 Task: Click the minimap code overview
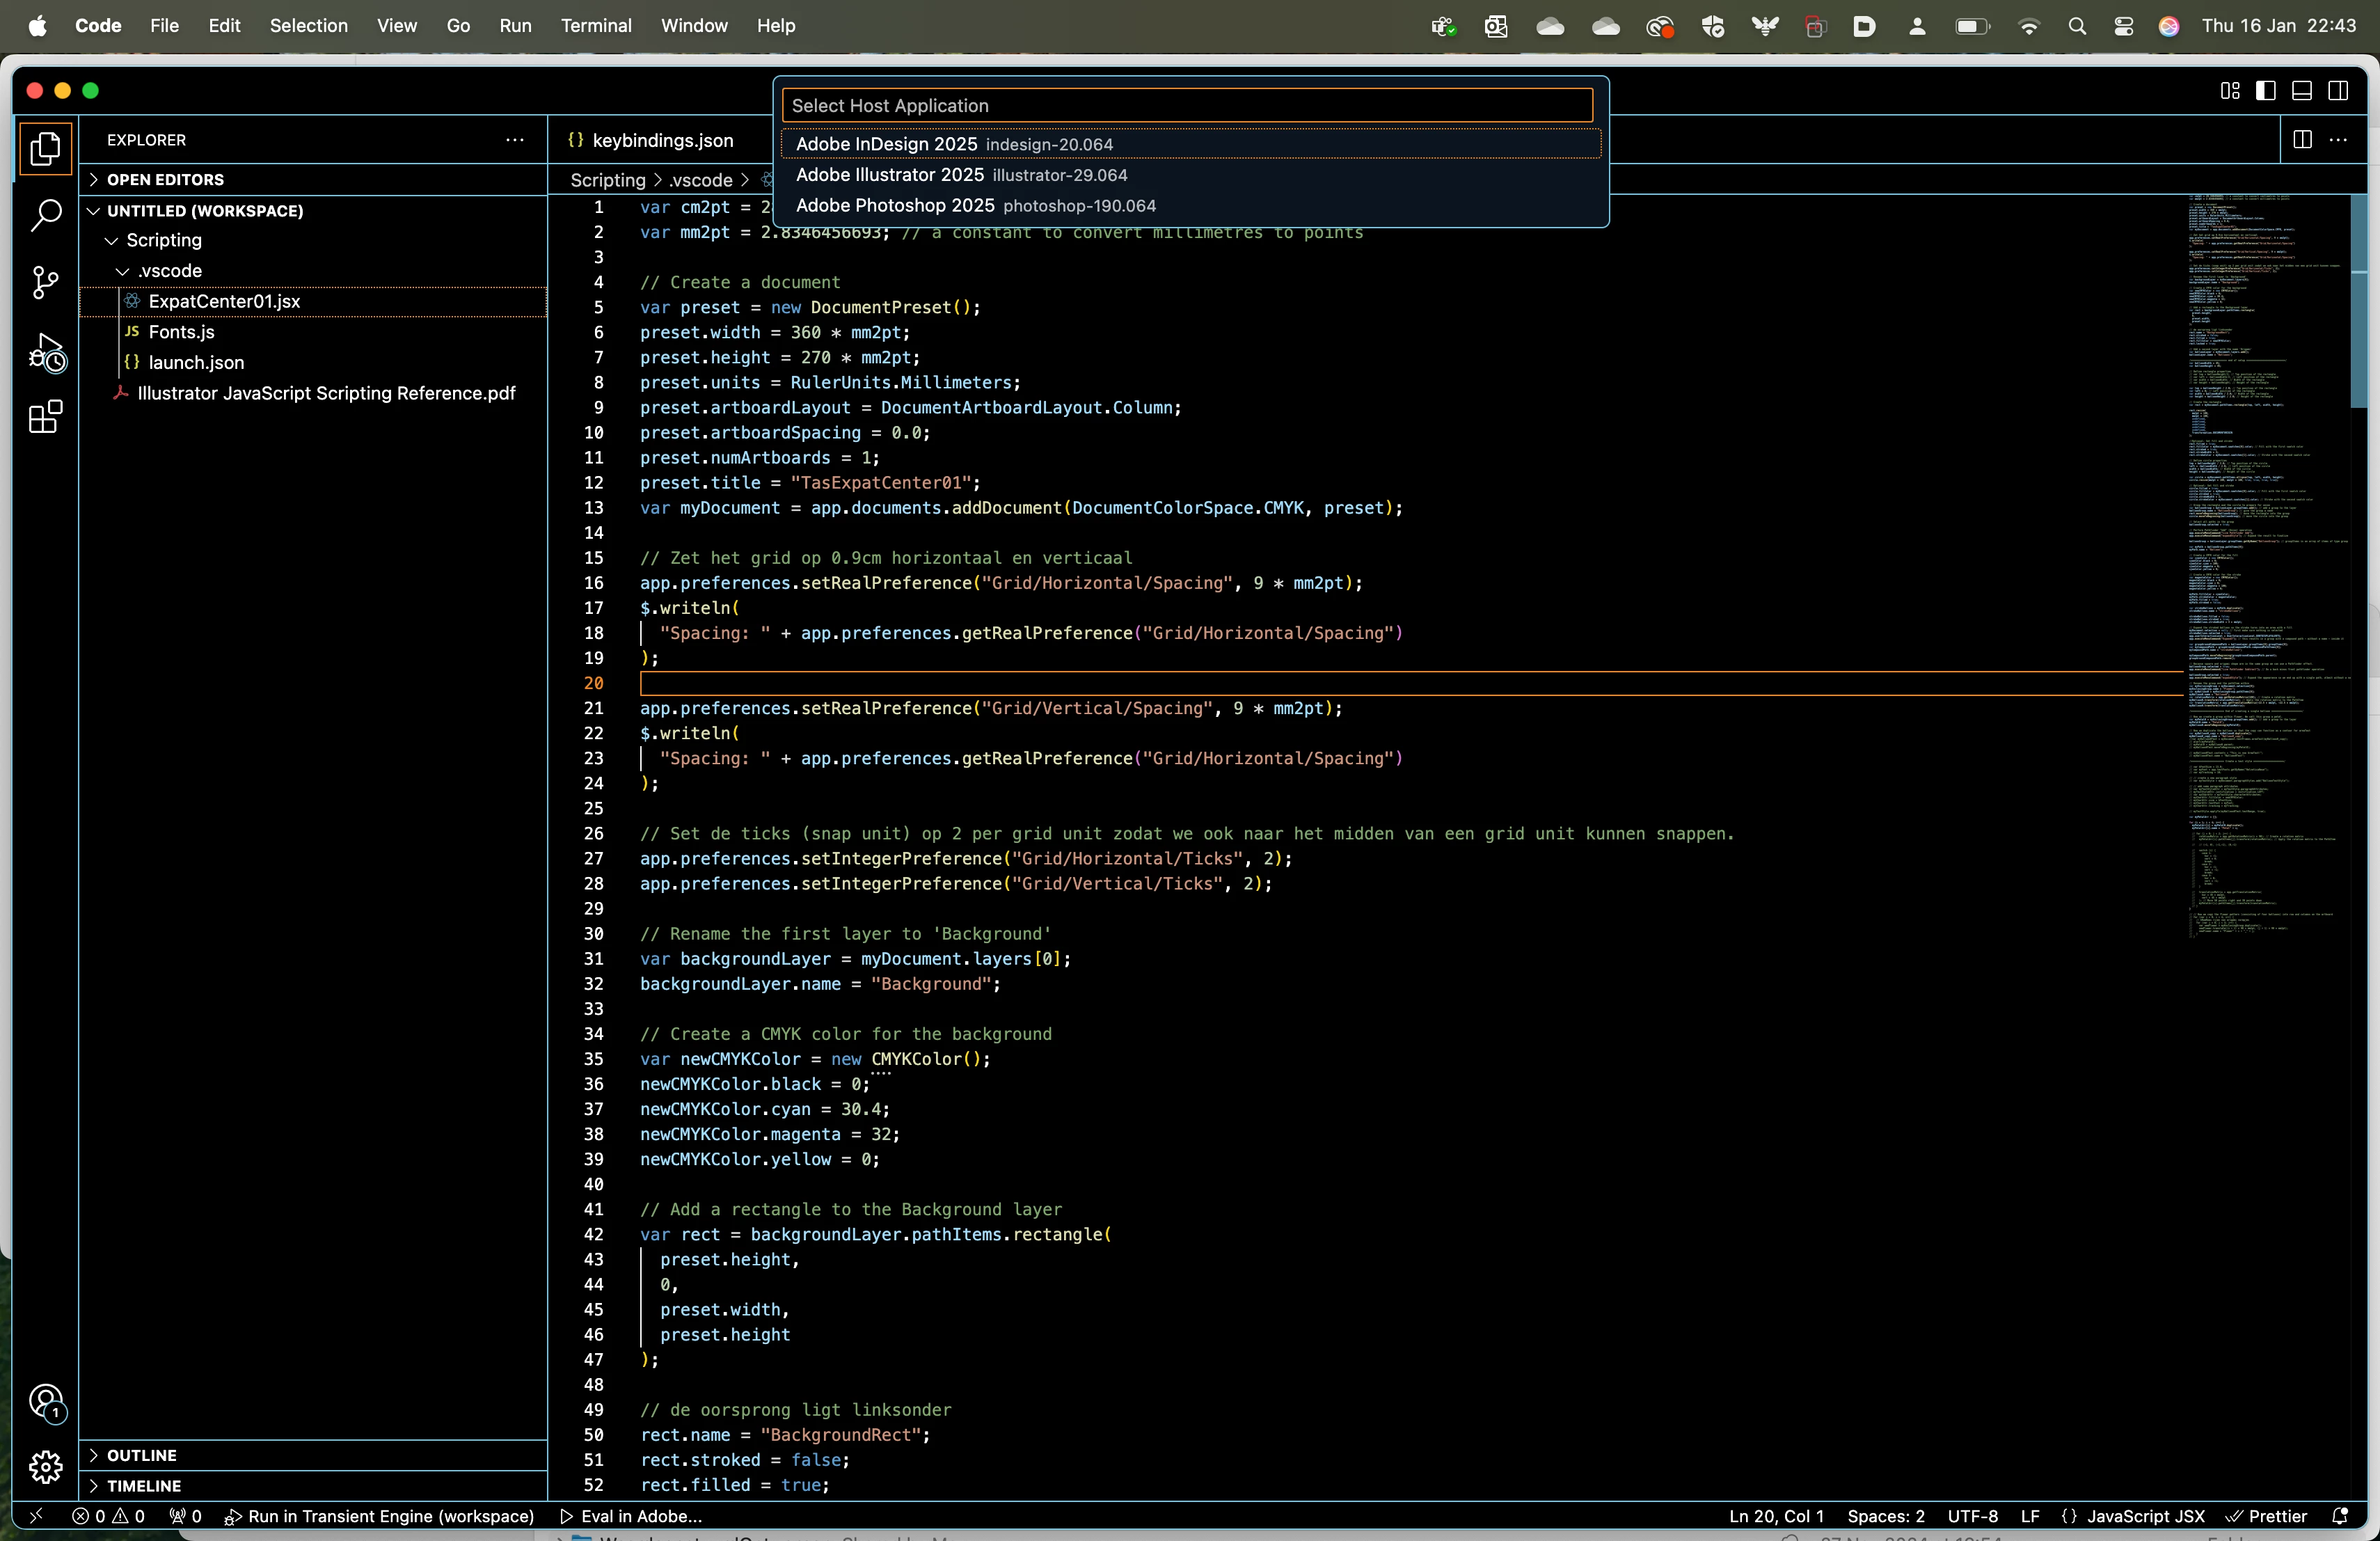tap(2265, 560)
